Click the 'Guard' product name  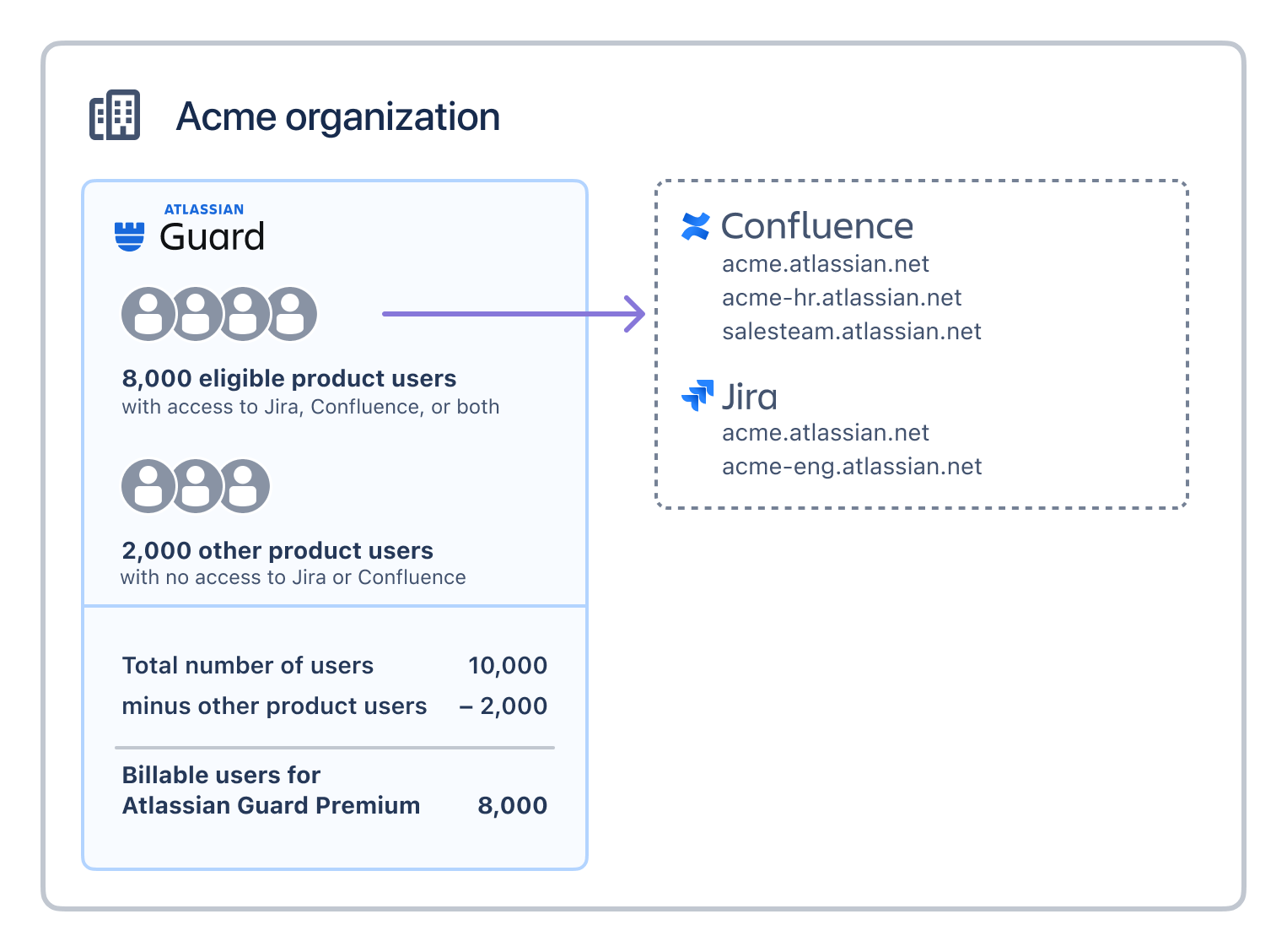[213, 237]
